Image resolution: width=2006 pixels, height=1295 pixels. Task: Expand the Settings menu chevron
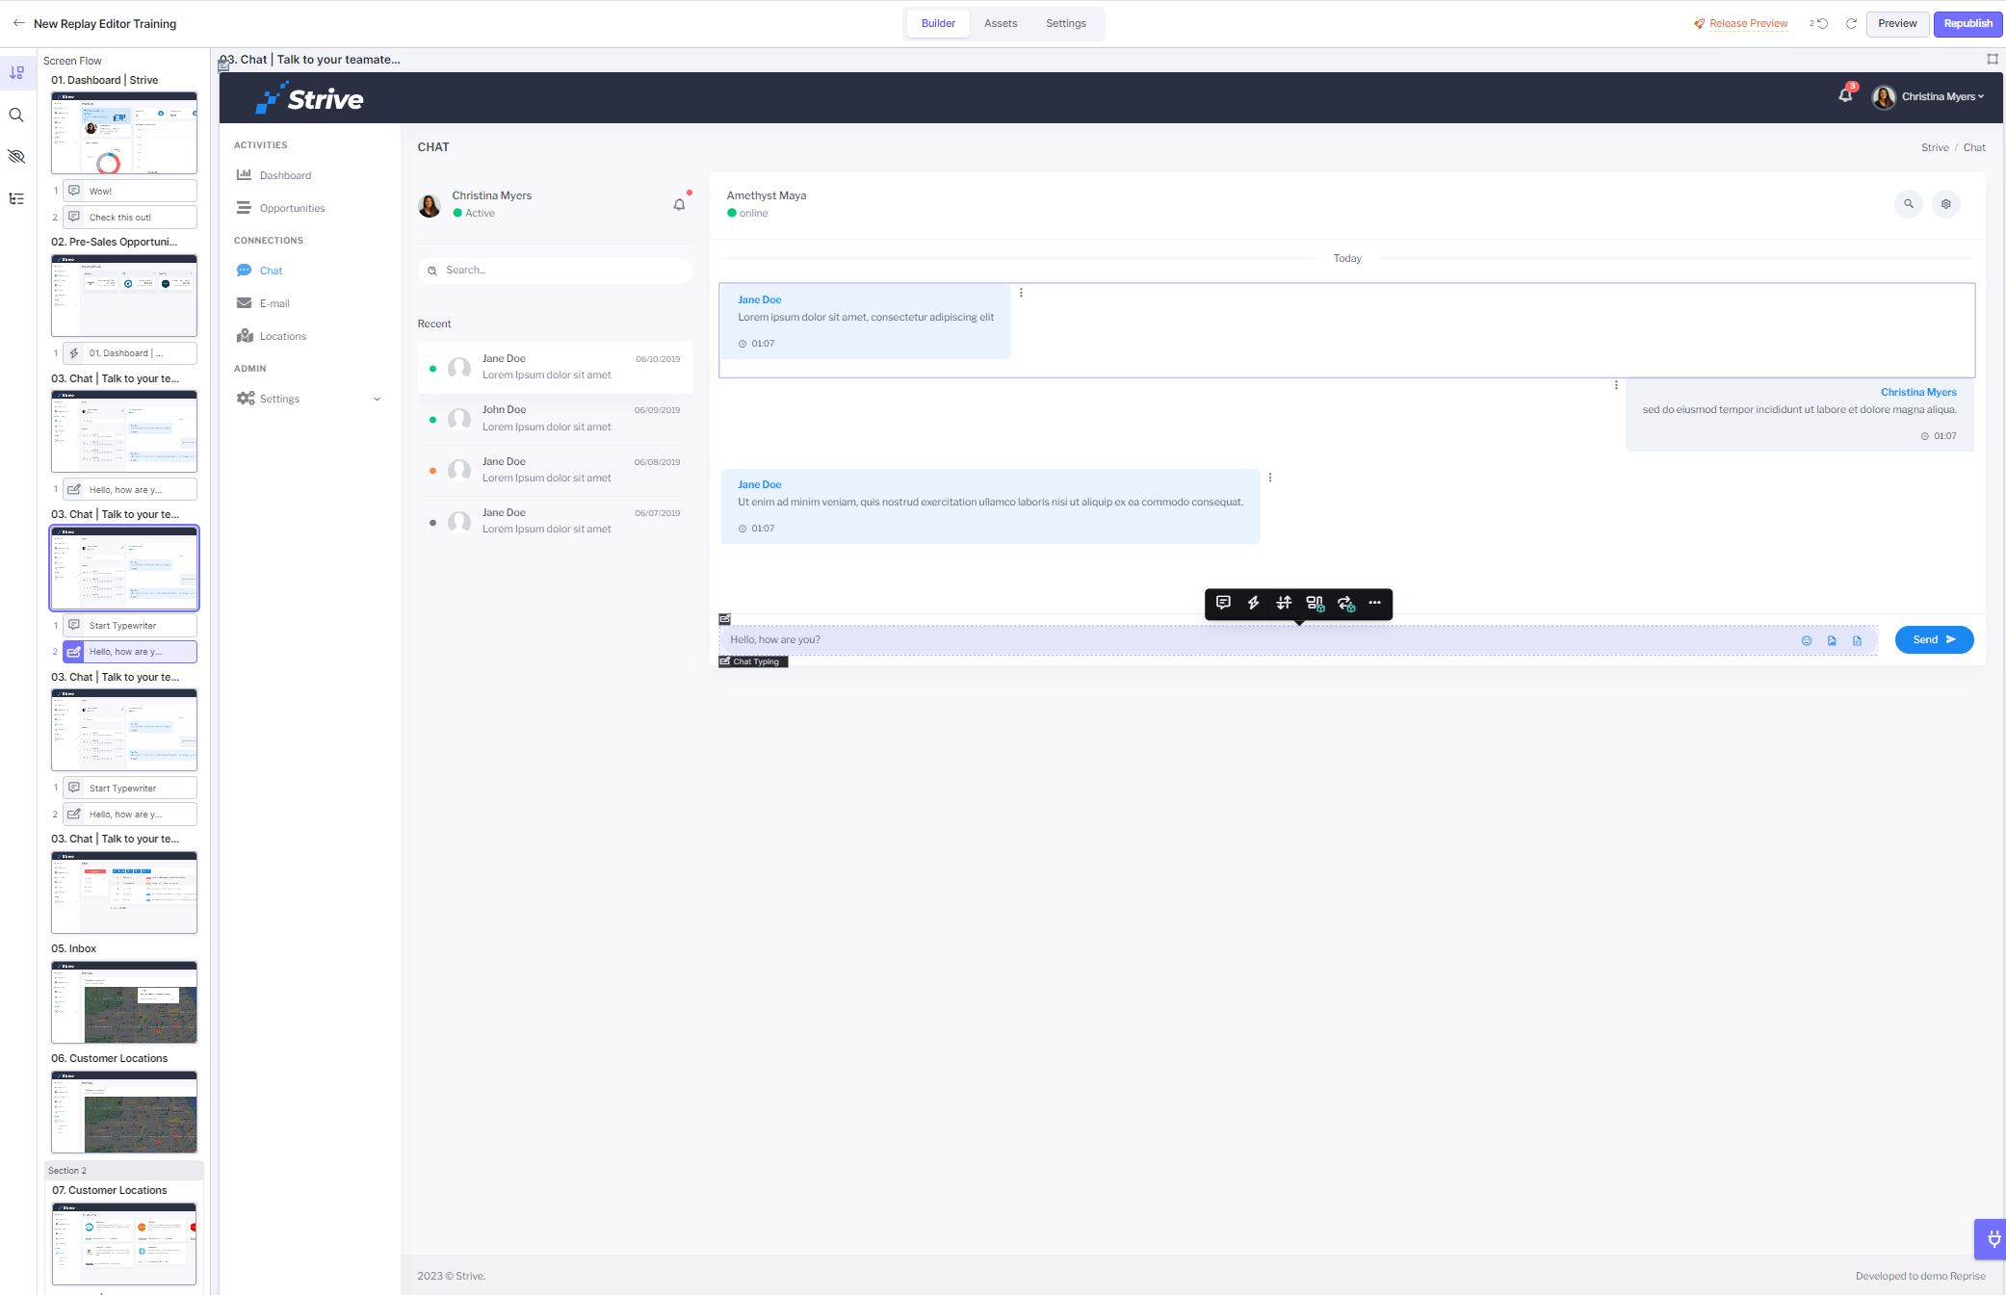click(x=377, y=399)
